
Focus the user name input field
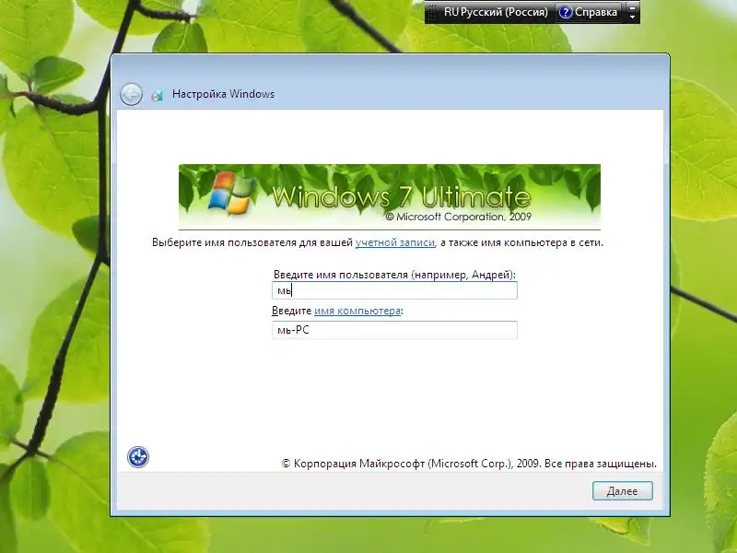pyautogui.click(x=394, y=290)
